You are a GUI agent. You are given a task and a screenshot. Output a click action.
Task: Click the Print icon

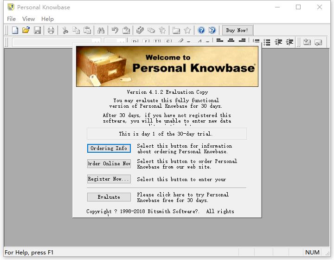point(51,30)
